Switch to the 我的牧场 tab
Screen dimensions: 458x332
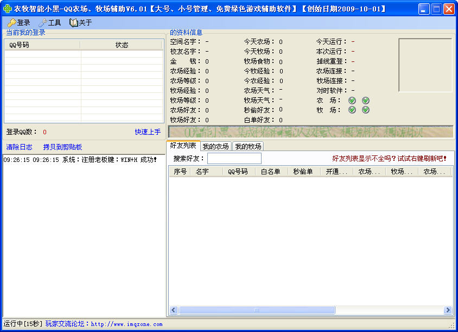[248, 146]
